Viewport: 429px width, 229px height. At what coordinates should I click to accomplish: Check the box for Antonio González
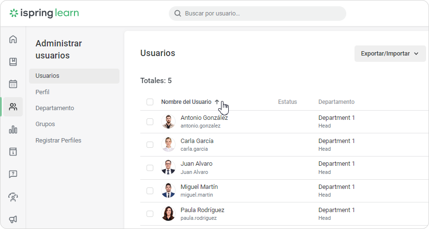[x=150, y=122]
